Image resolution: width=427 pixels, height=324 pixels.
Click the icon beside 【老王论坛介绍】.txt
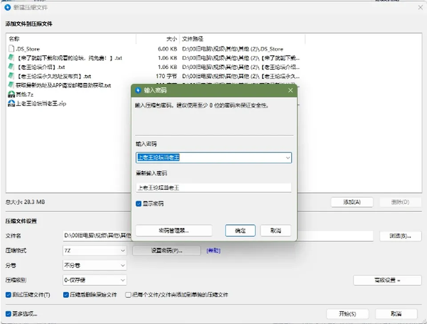click(11, 67)
